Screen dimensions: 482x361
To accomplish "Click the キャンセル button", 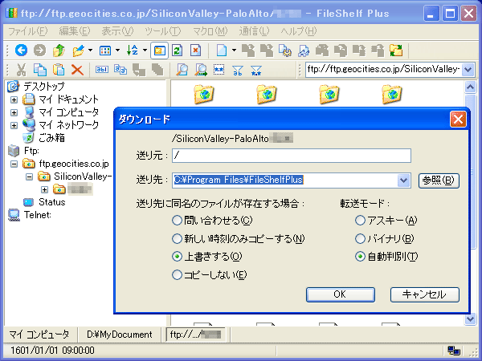I will (424, 294).
